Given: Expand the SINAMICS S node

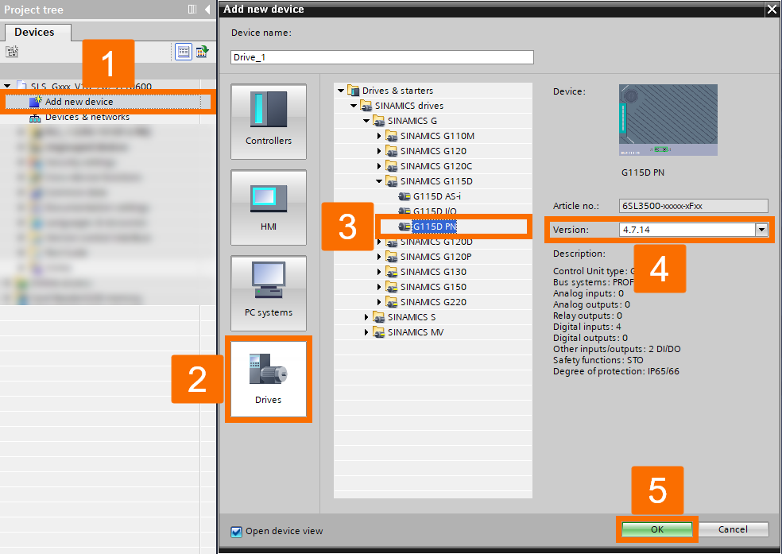Looking at the screenshot, I should tap(366, 317).
